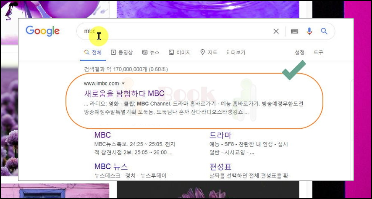
Task: Open the MBC sitelink
Action: (x=102, y=135)
